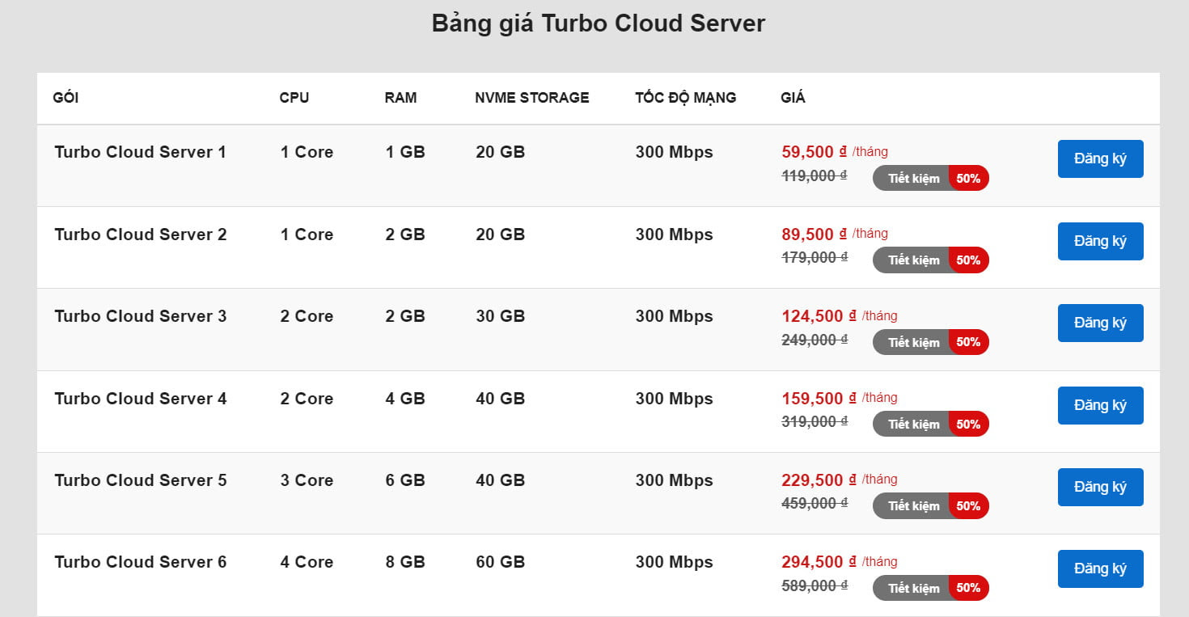Click the Đăng ký button for Turbo Cloud Server 4
This screenshot has width=1189, height=617.
[x=1100, y=405]
